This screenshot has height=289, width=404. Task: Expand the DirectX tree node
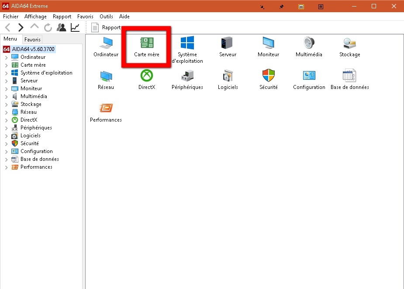tap(7, 120)
